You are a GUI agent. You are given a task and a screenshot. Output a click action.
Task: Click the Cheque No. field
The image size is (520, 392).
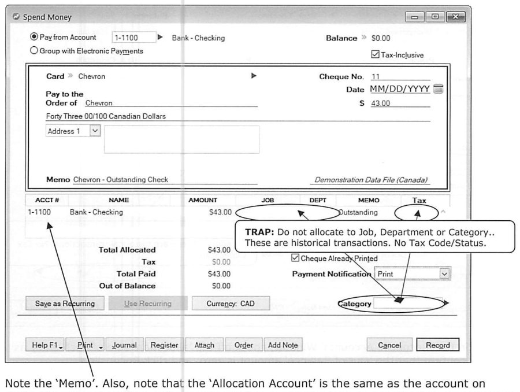(x=400, y=76)
